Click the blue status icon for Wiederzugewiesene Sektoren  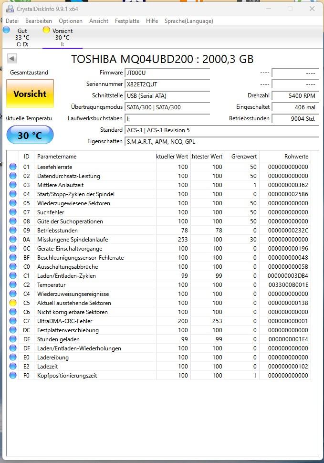tap(13, 203)
